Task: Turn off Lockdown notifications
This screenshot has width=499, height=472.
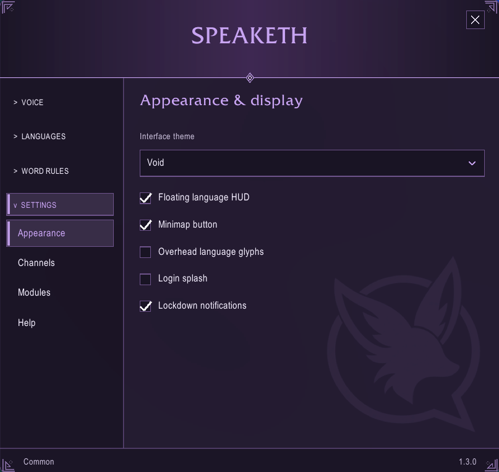Action: click(x=145, y=306)
